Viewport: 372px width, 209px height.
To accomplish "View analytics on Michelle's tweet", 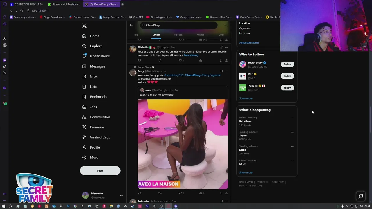I will click(201, 60).
